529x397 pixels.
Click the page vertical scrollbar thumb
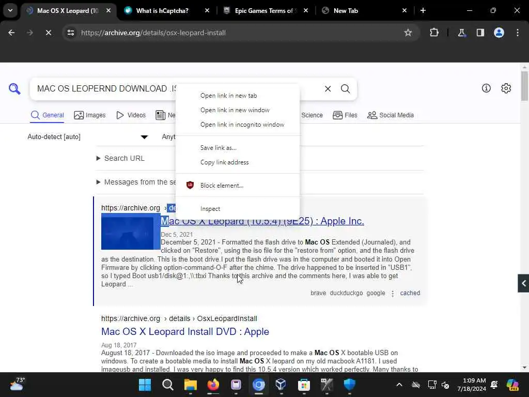point(524,86)
